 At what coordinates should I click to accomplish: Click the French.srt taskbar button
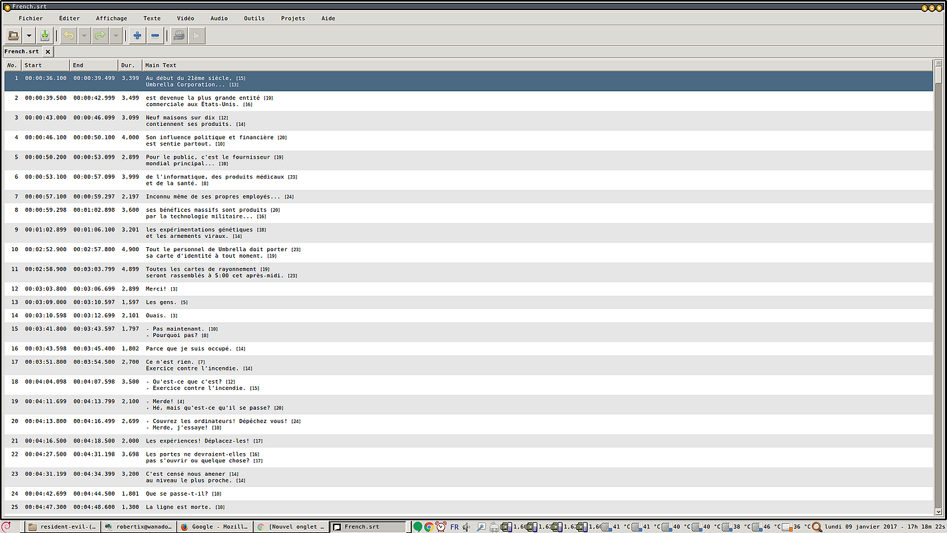tap(368, 527)
